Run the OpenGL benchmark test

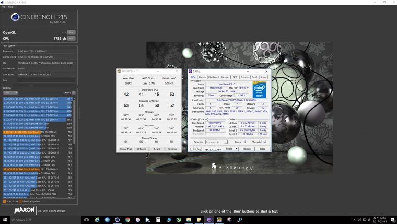coord(72,33)
